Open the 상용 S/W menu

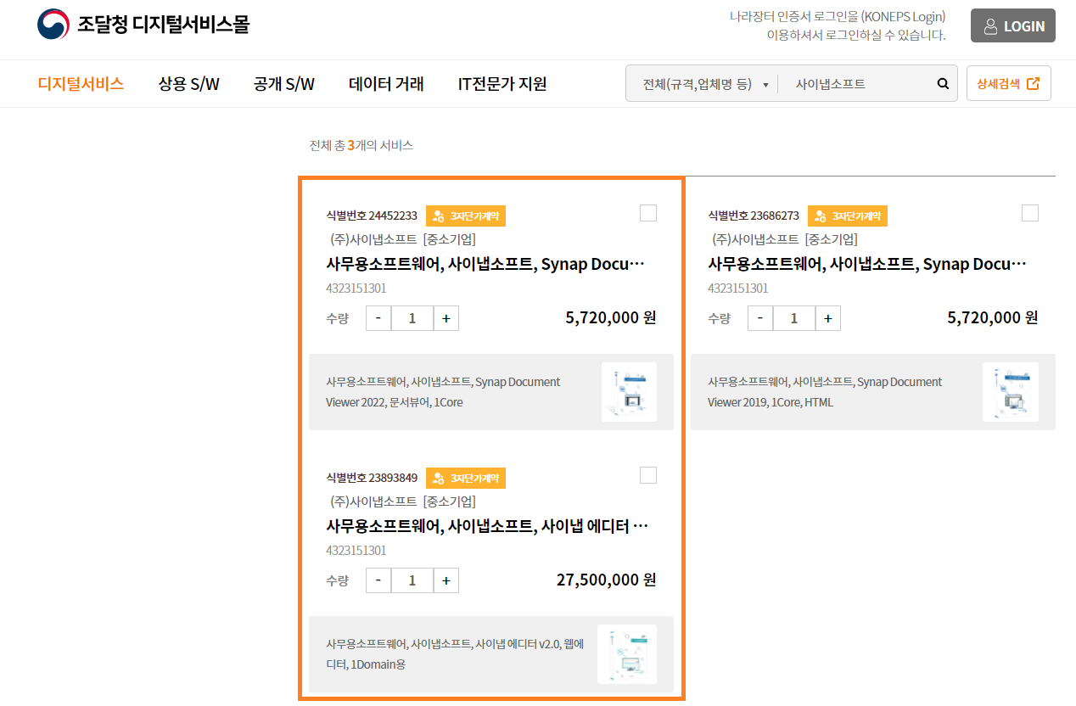click(x=188, y=84)
